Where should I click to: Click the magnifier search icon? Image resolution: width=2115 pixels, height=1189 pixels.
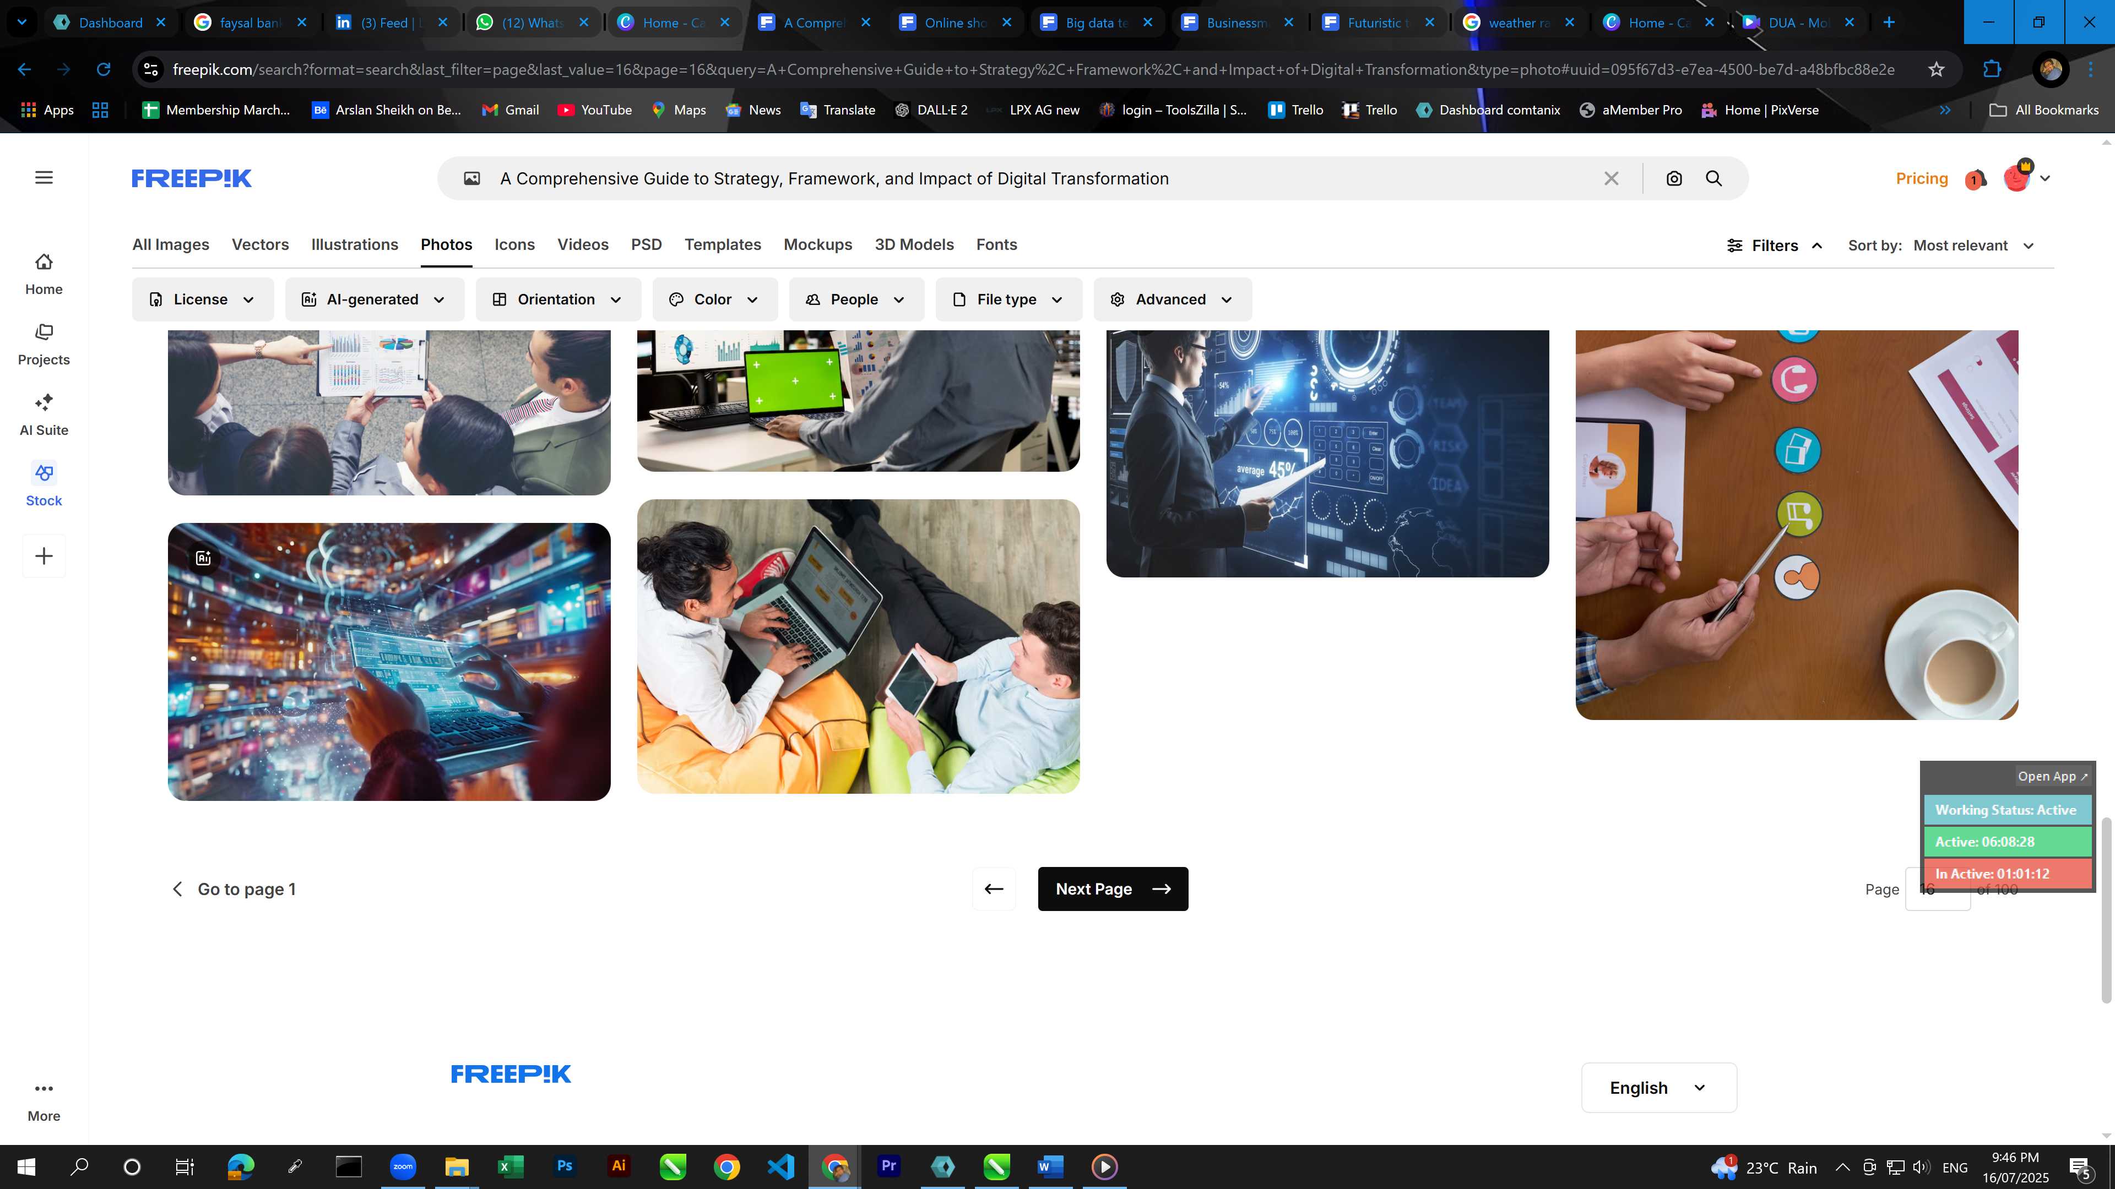point(1713,179)
